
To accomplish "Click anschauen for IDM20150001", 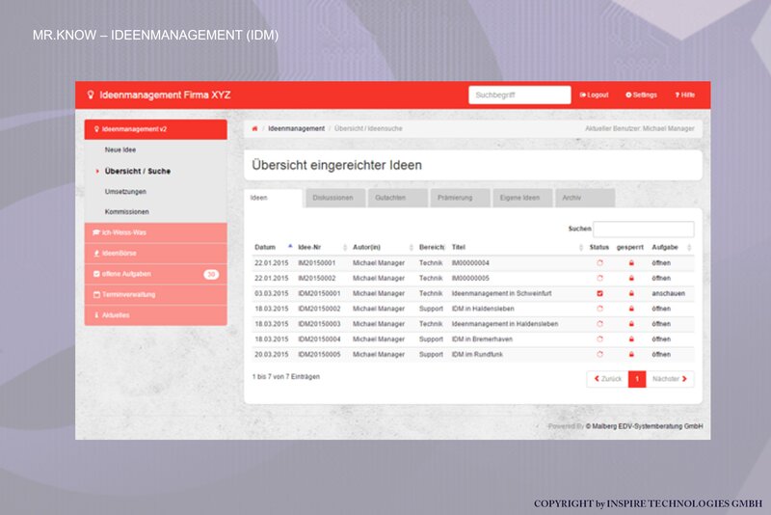I will tap(668, 293).
